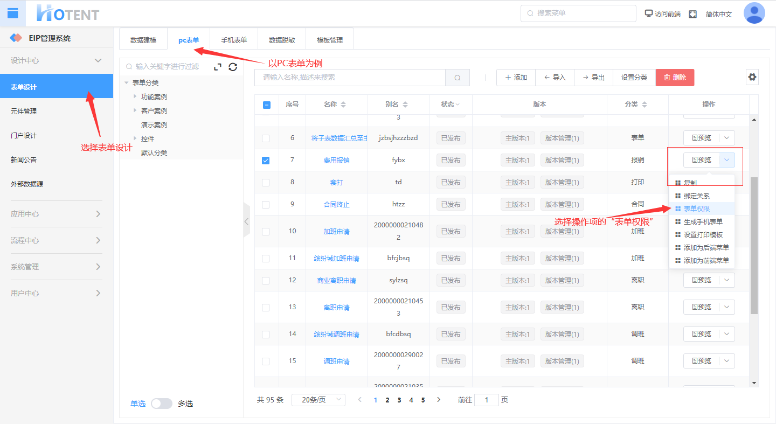
Task: Open the 加班申请 form link
Action: coord(336,232)
